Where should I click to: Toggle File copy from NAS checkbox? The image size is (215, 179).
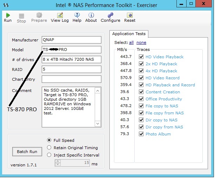click(141, 113)
